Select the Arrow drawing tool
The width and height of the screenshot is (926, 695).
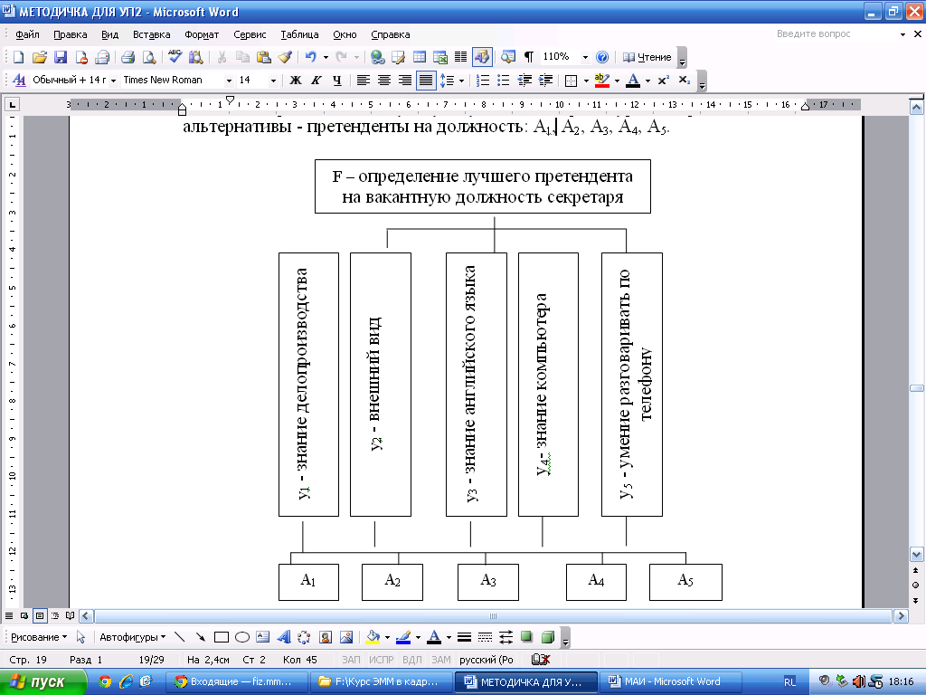pos(201,637)
